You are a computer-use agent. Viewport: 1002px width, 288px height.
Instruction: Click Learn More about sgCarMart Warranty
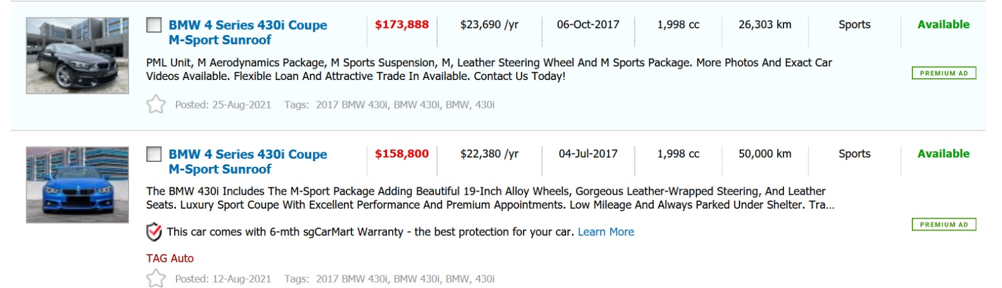point(606,232)
